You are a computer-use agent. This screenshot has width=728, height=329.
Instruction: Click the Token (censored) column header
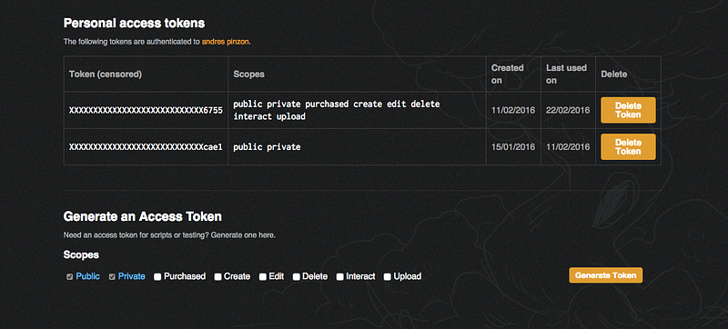click(106, 75)
